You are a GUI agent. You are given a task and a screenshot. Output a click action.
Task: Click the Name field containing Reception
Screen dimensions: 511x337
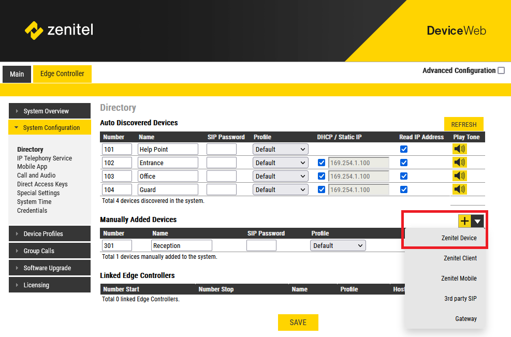tap(181, 245)
